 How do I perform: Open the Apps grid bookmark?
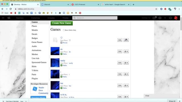point(5,13)
